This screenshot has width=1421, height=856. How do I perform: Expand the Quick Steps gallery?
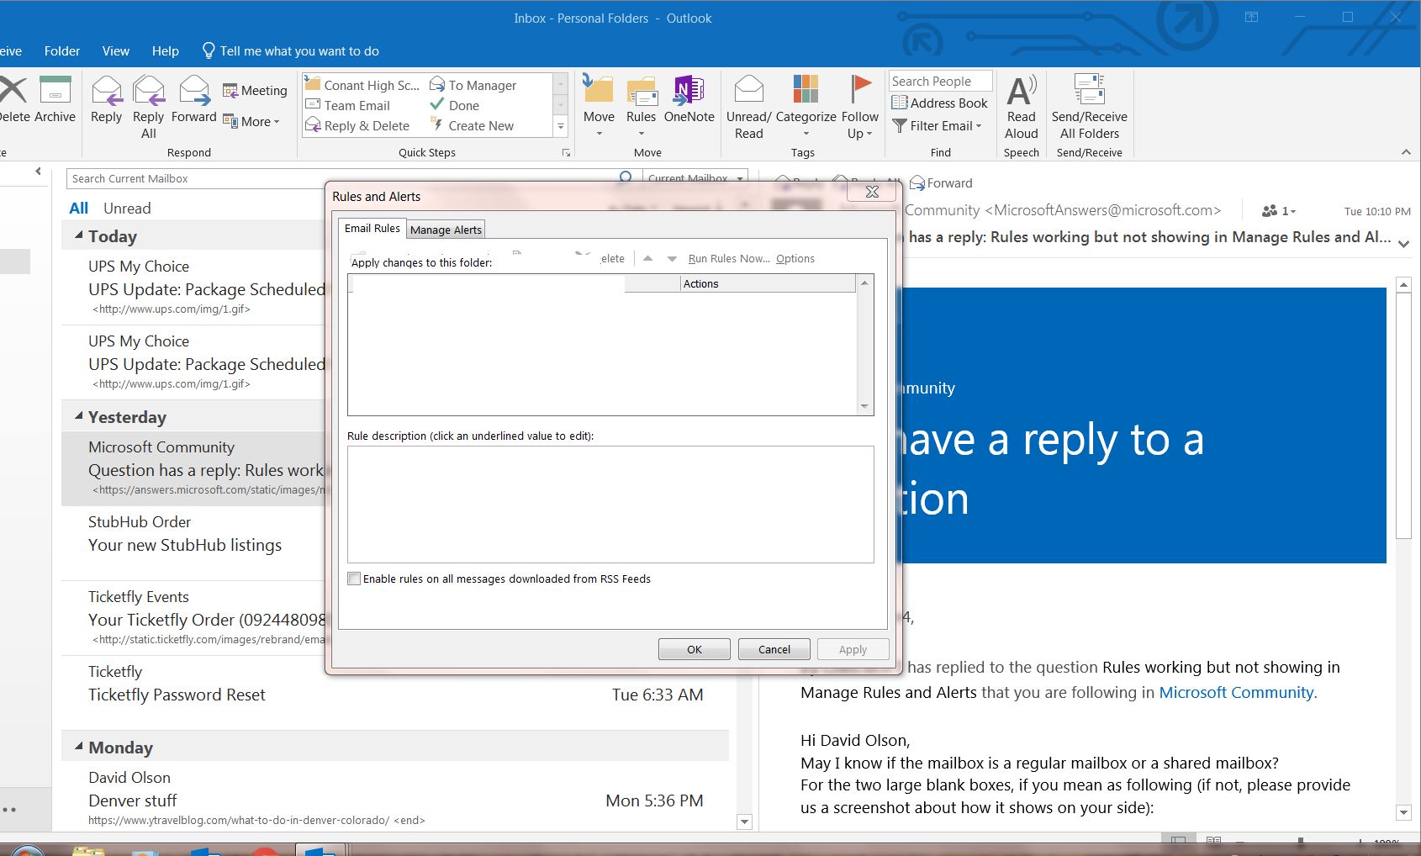click(x=561, y=126)
